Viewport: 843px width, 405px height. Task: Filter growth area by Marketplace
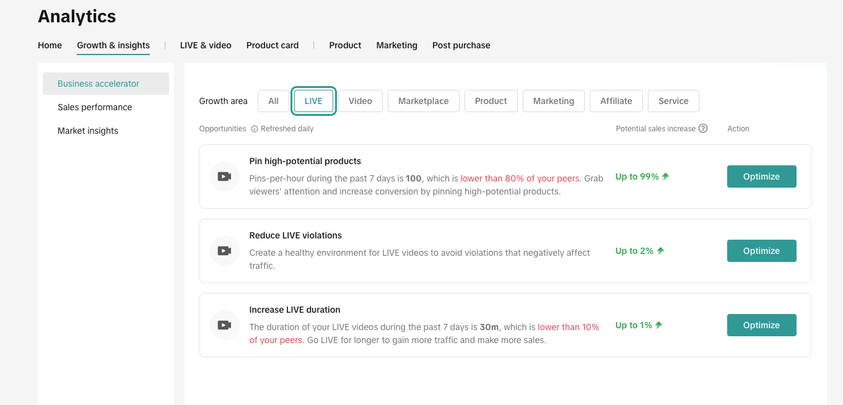click(x=423, y=101)
